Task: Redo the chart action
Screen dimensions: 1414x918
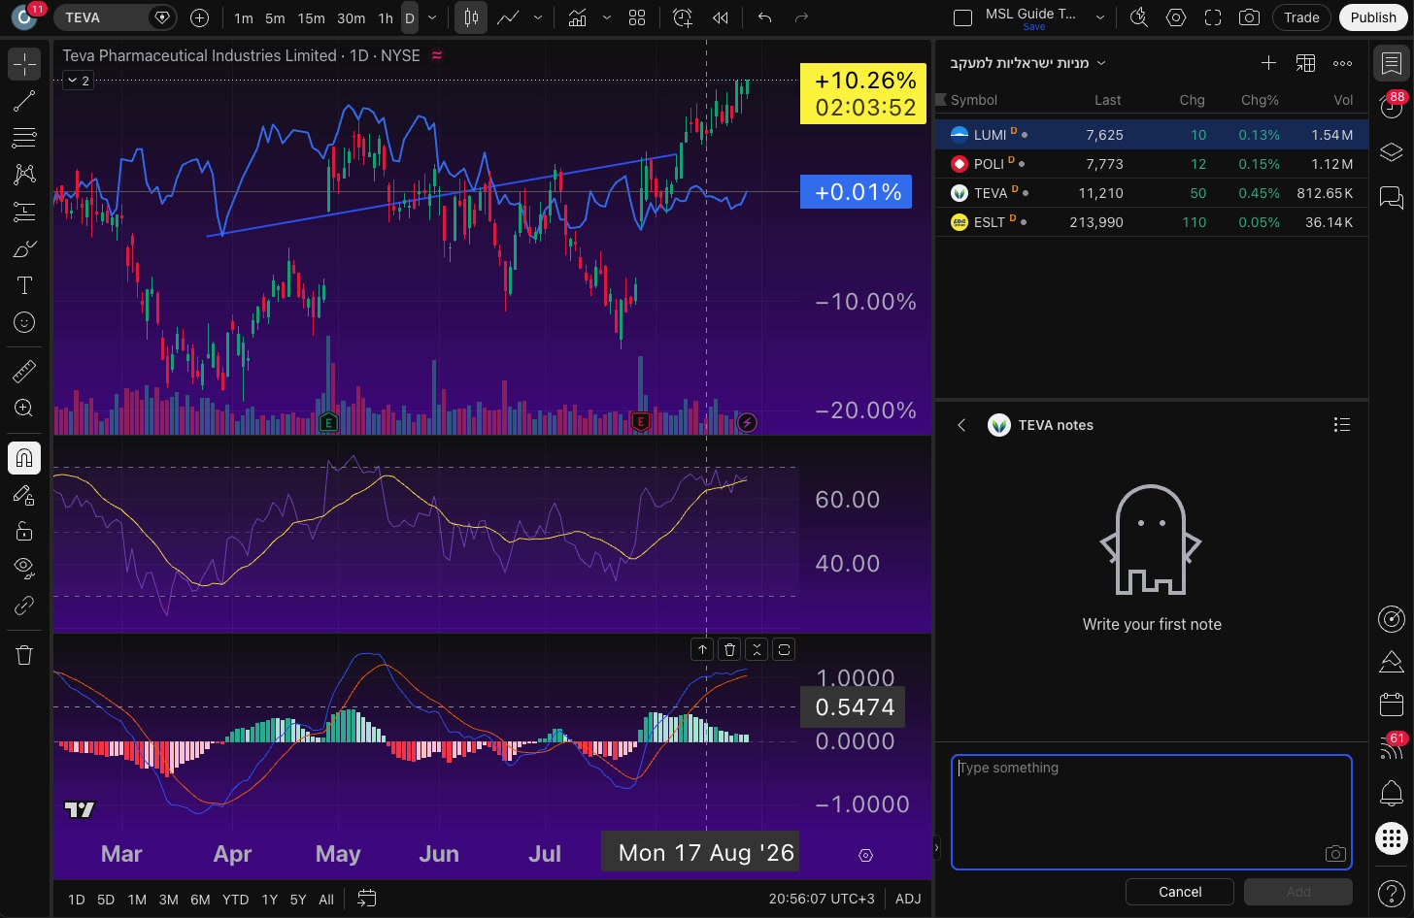Action: coord(801,17)
